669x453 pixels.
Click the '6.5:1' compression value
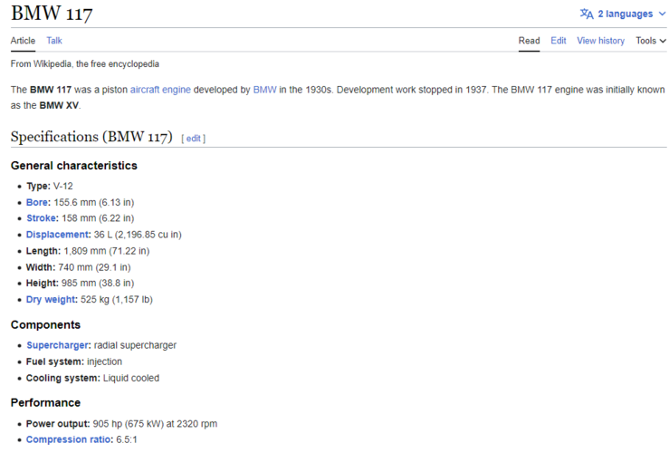coord(127,439)
